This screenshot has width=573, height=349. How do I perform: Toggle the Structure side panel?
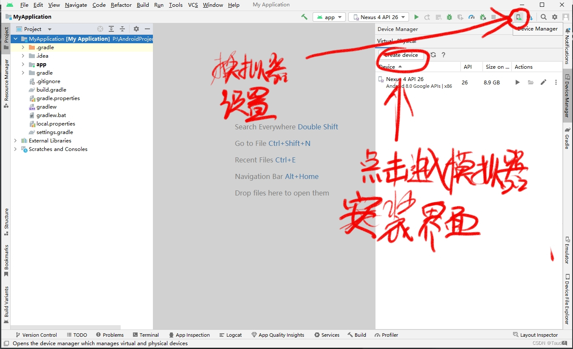6,222
